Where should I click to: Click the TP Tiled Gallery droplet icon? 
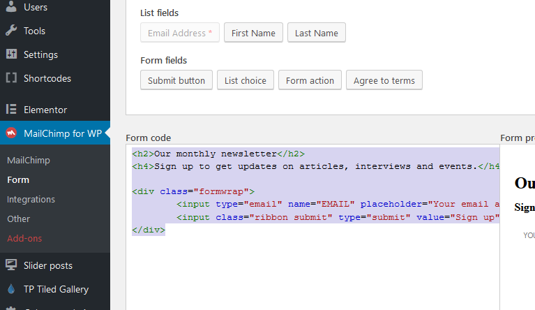pos(11,289)
